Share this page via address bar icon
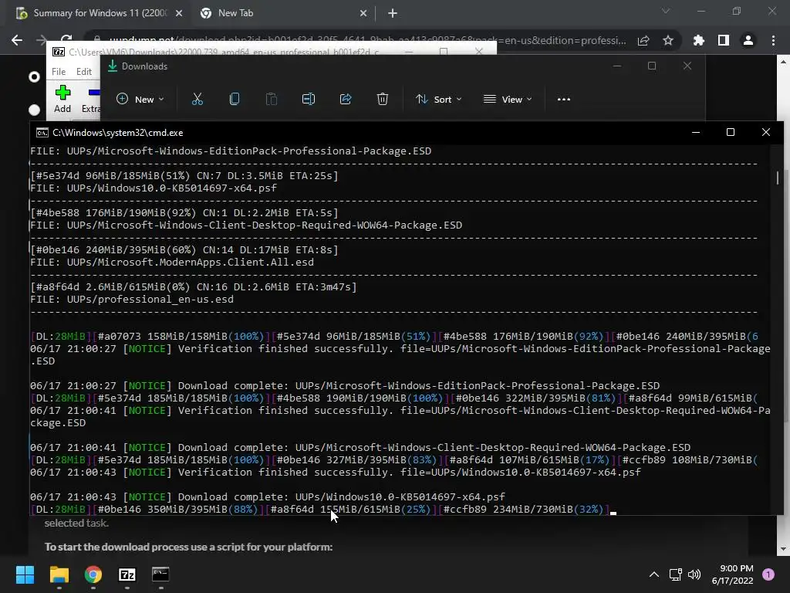790x593 pixels. [x=643, y=40]
